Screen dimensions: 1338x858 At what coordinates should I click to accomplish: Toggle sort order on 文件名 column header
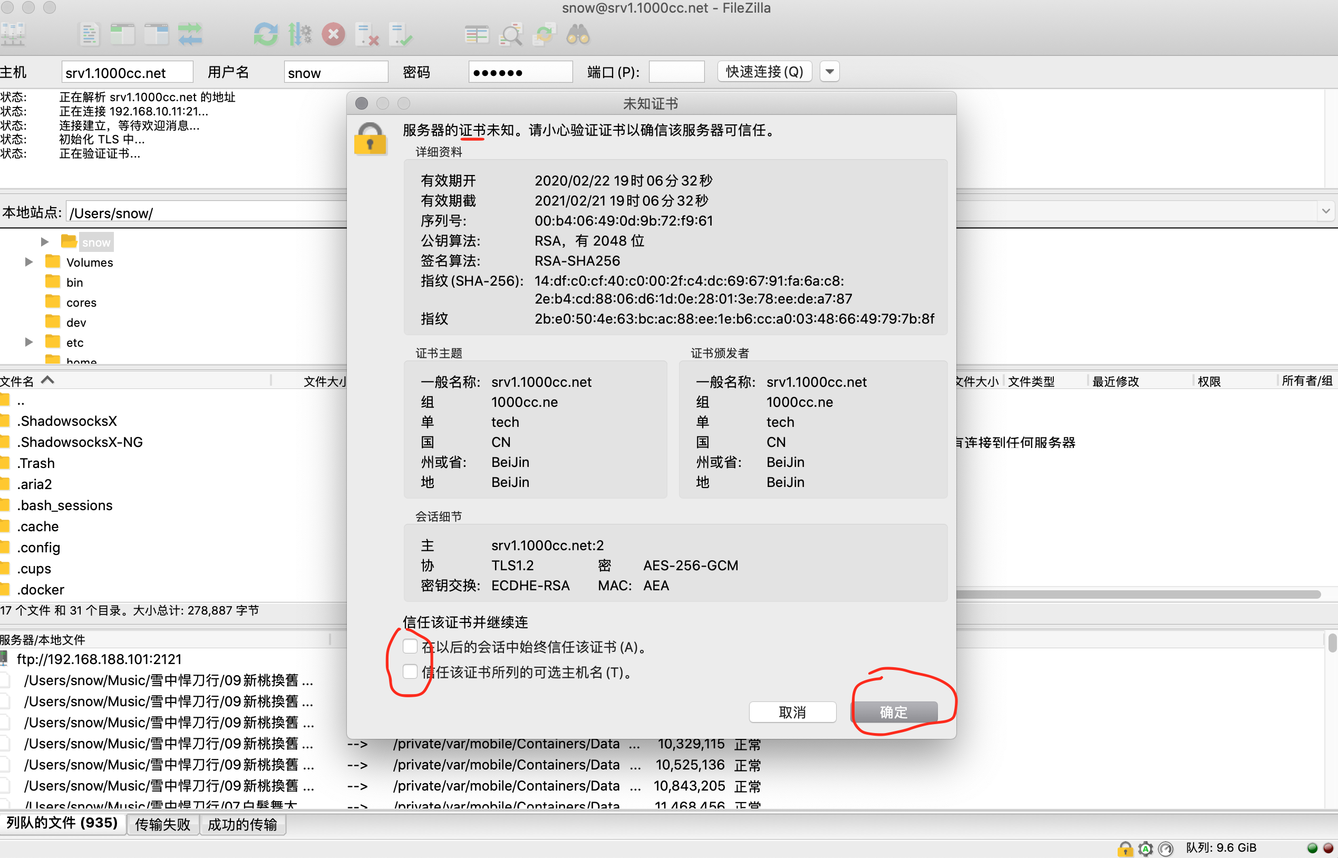pos(135,381)
